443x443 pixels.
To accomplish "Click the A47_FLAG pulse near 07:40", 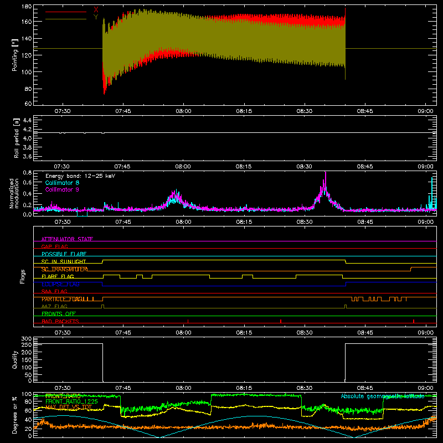I will (x=102, y=307).
